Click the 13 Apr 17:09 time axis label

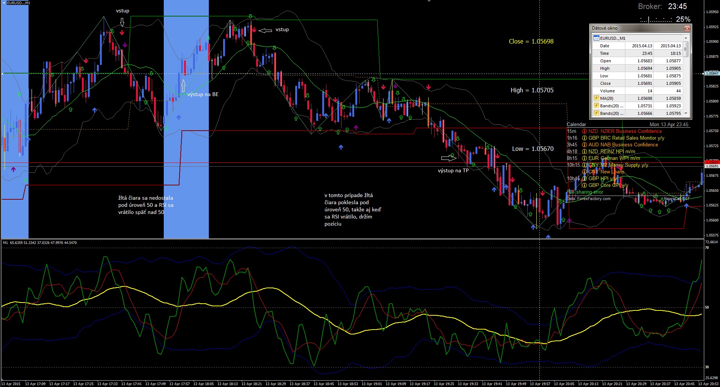click(35, 384)
